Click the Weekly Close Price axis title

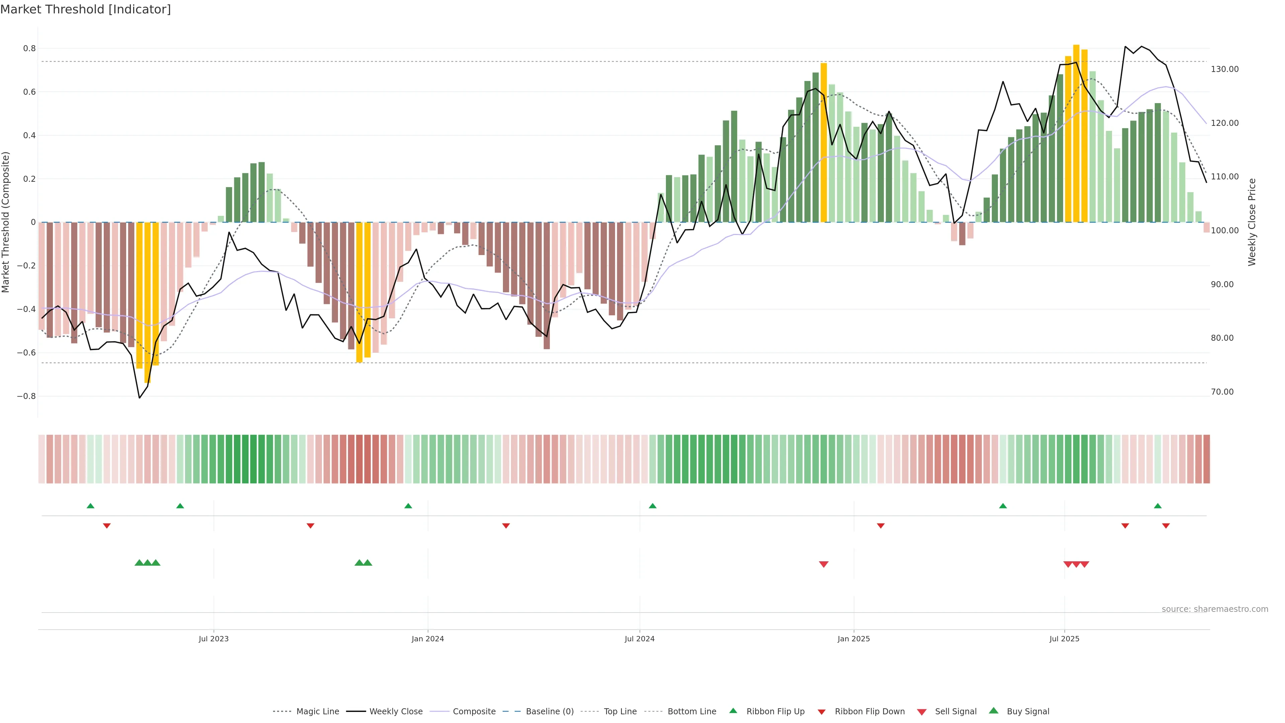[1252, 222]
